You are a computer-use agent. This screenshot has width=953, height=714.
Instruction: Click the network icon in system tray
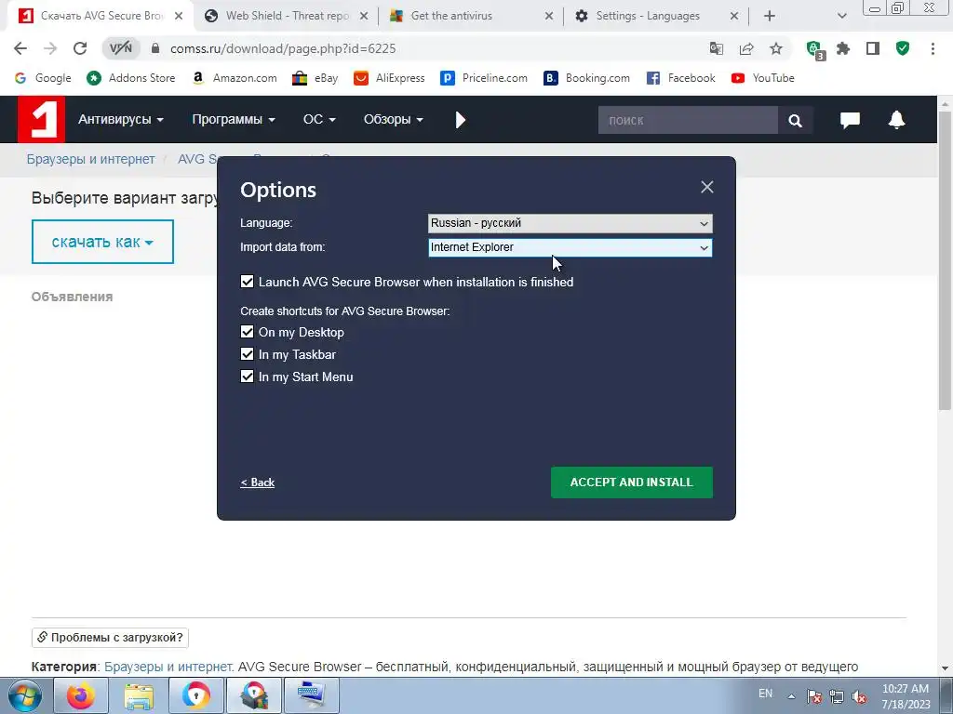837,696
